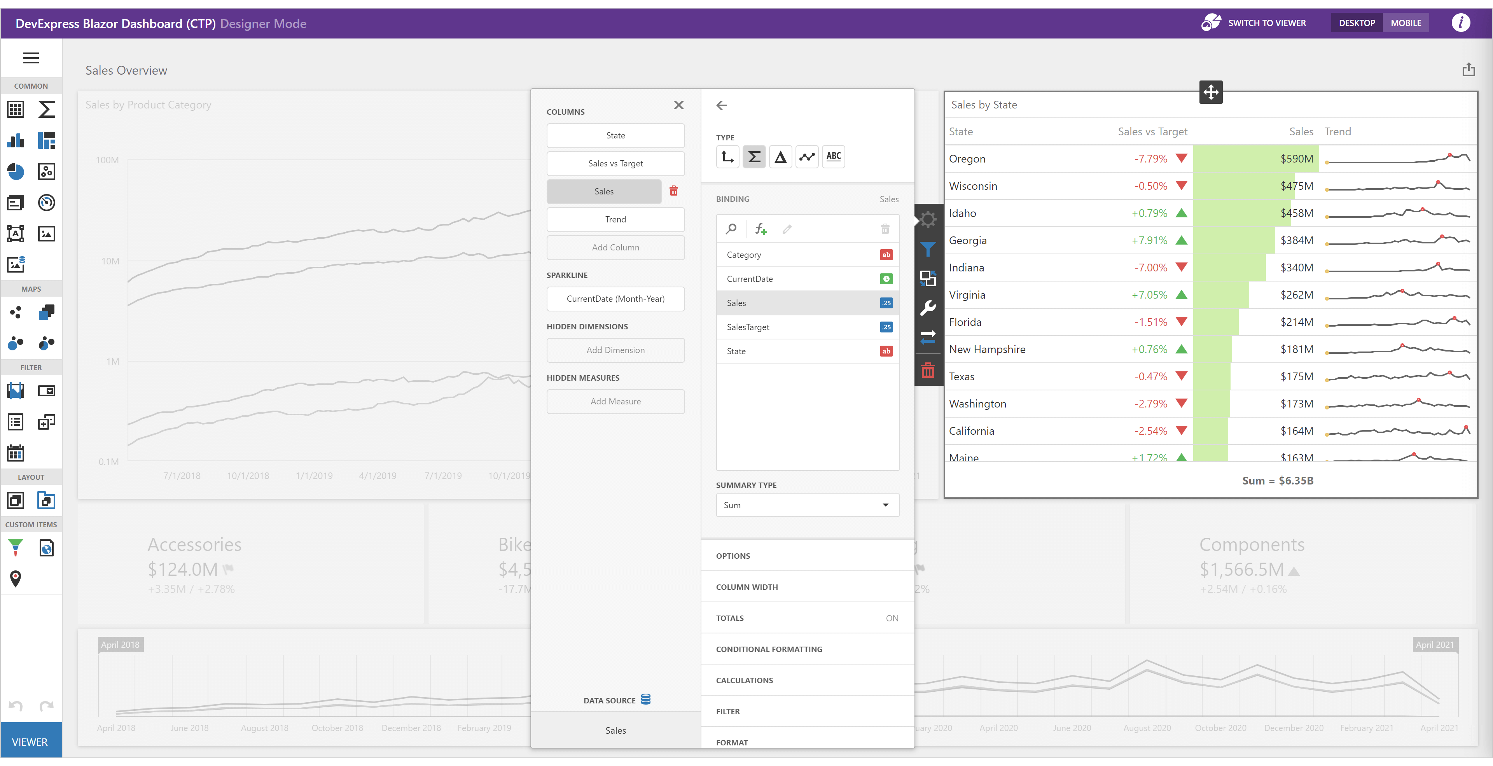The image size is (1493, 766).
Task: Expand the Column Width options section
Action: click(746, 586)
